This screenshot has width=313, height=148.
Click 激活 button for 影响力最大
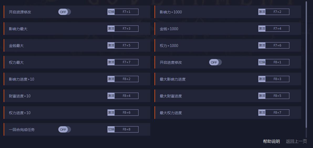click(x=111, y=29)
